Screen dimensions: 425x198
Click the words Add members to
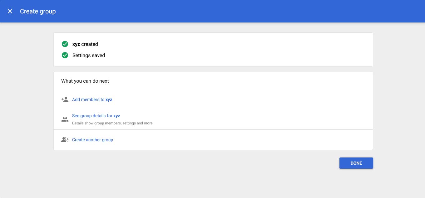tap(88, 100)
